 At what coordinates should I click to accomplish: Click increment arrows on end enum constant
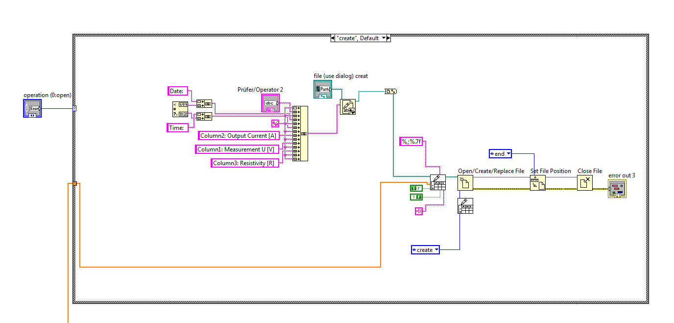(x=492, y=154)
